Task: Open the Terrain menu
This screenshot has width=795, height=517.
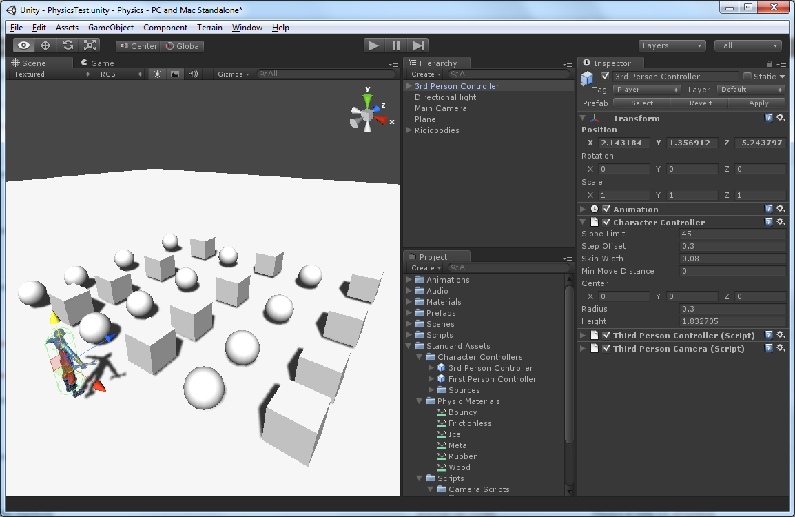Action: tap(209, 28)
